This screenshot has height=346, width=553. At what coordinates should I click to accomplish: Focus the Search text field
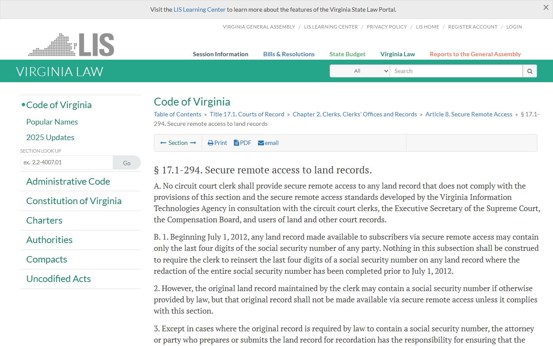point(456,71)
